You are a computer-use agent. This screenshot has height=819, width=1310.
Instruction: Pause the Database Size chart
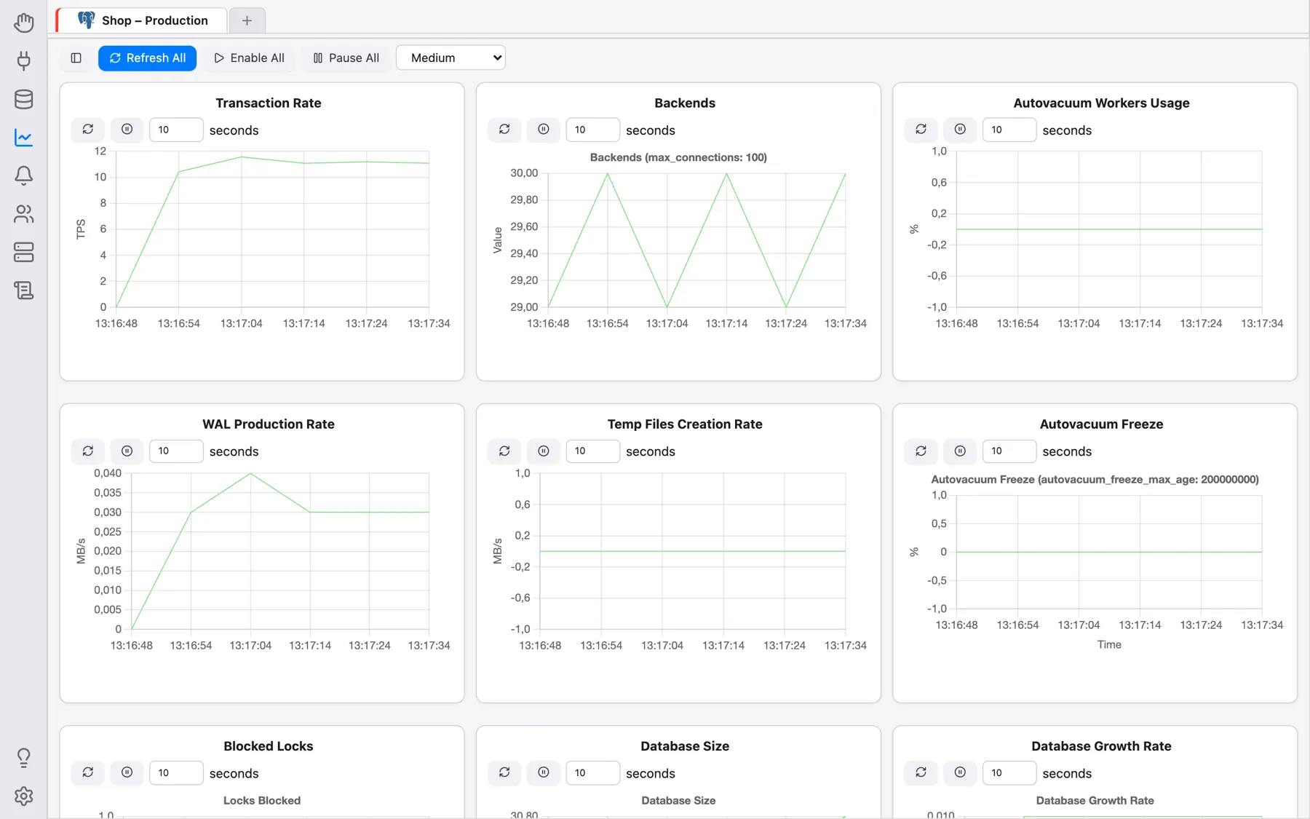click(x=544, y=772)
